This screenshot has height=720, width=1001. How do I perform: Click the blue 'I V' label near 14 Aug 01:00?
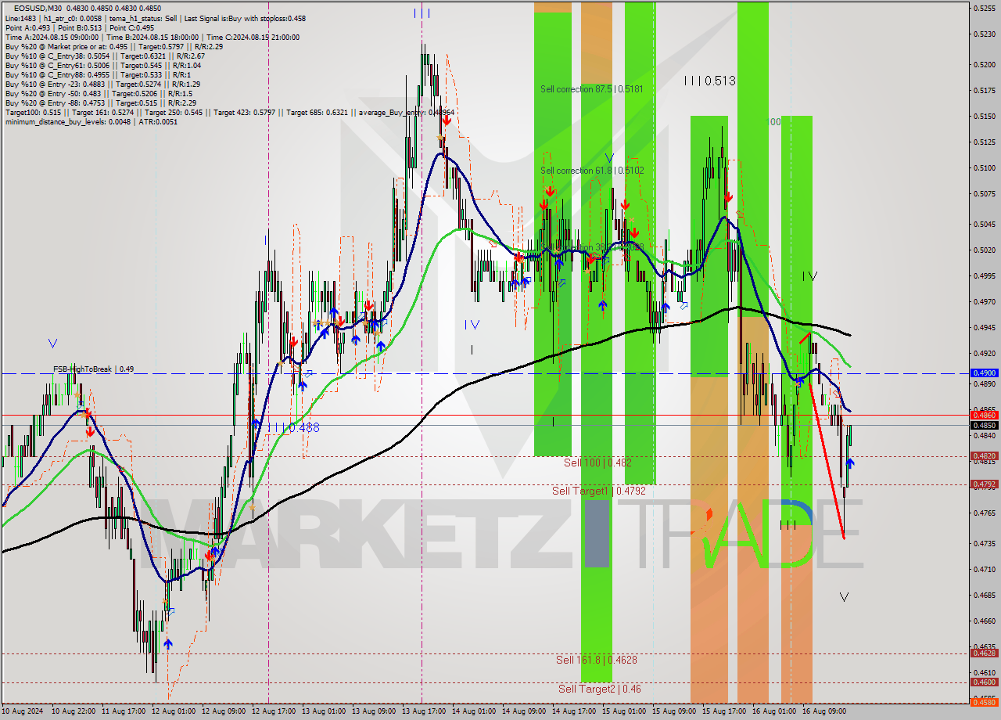point(472,324)
